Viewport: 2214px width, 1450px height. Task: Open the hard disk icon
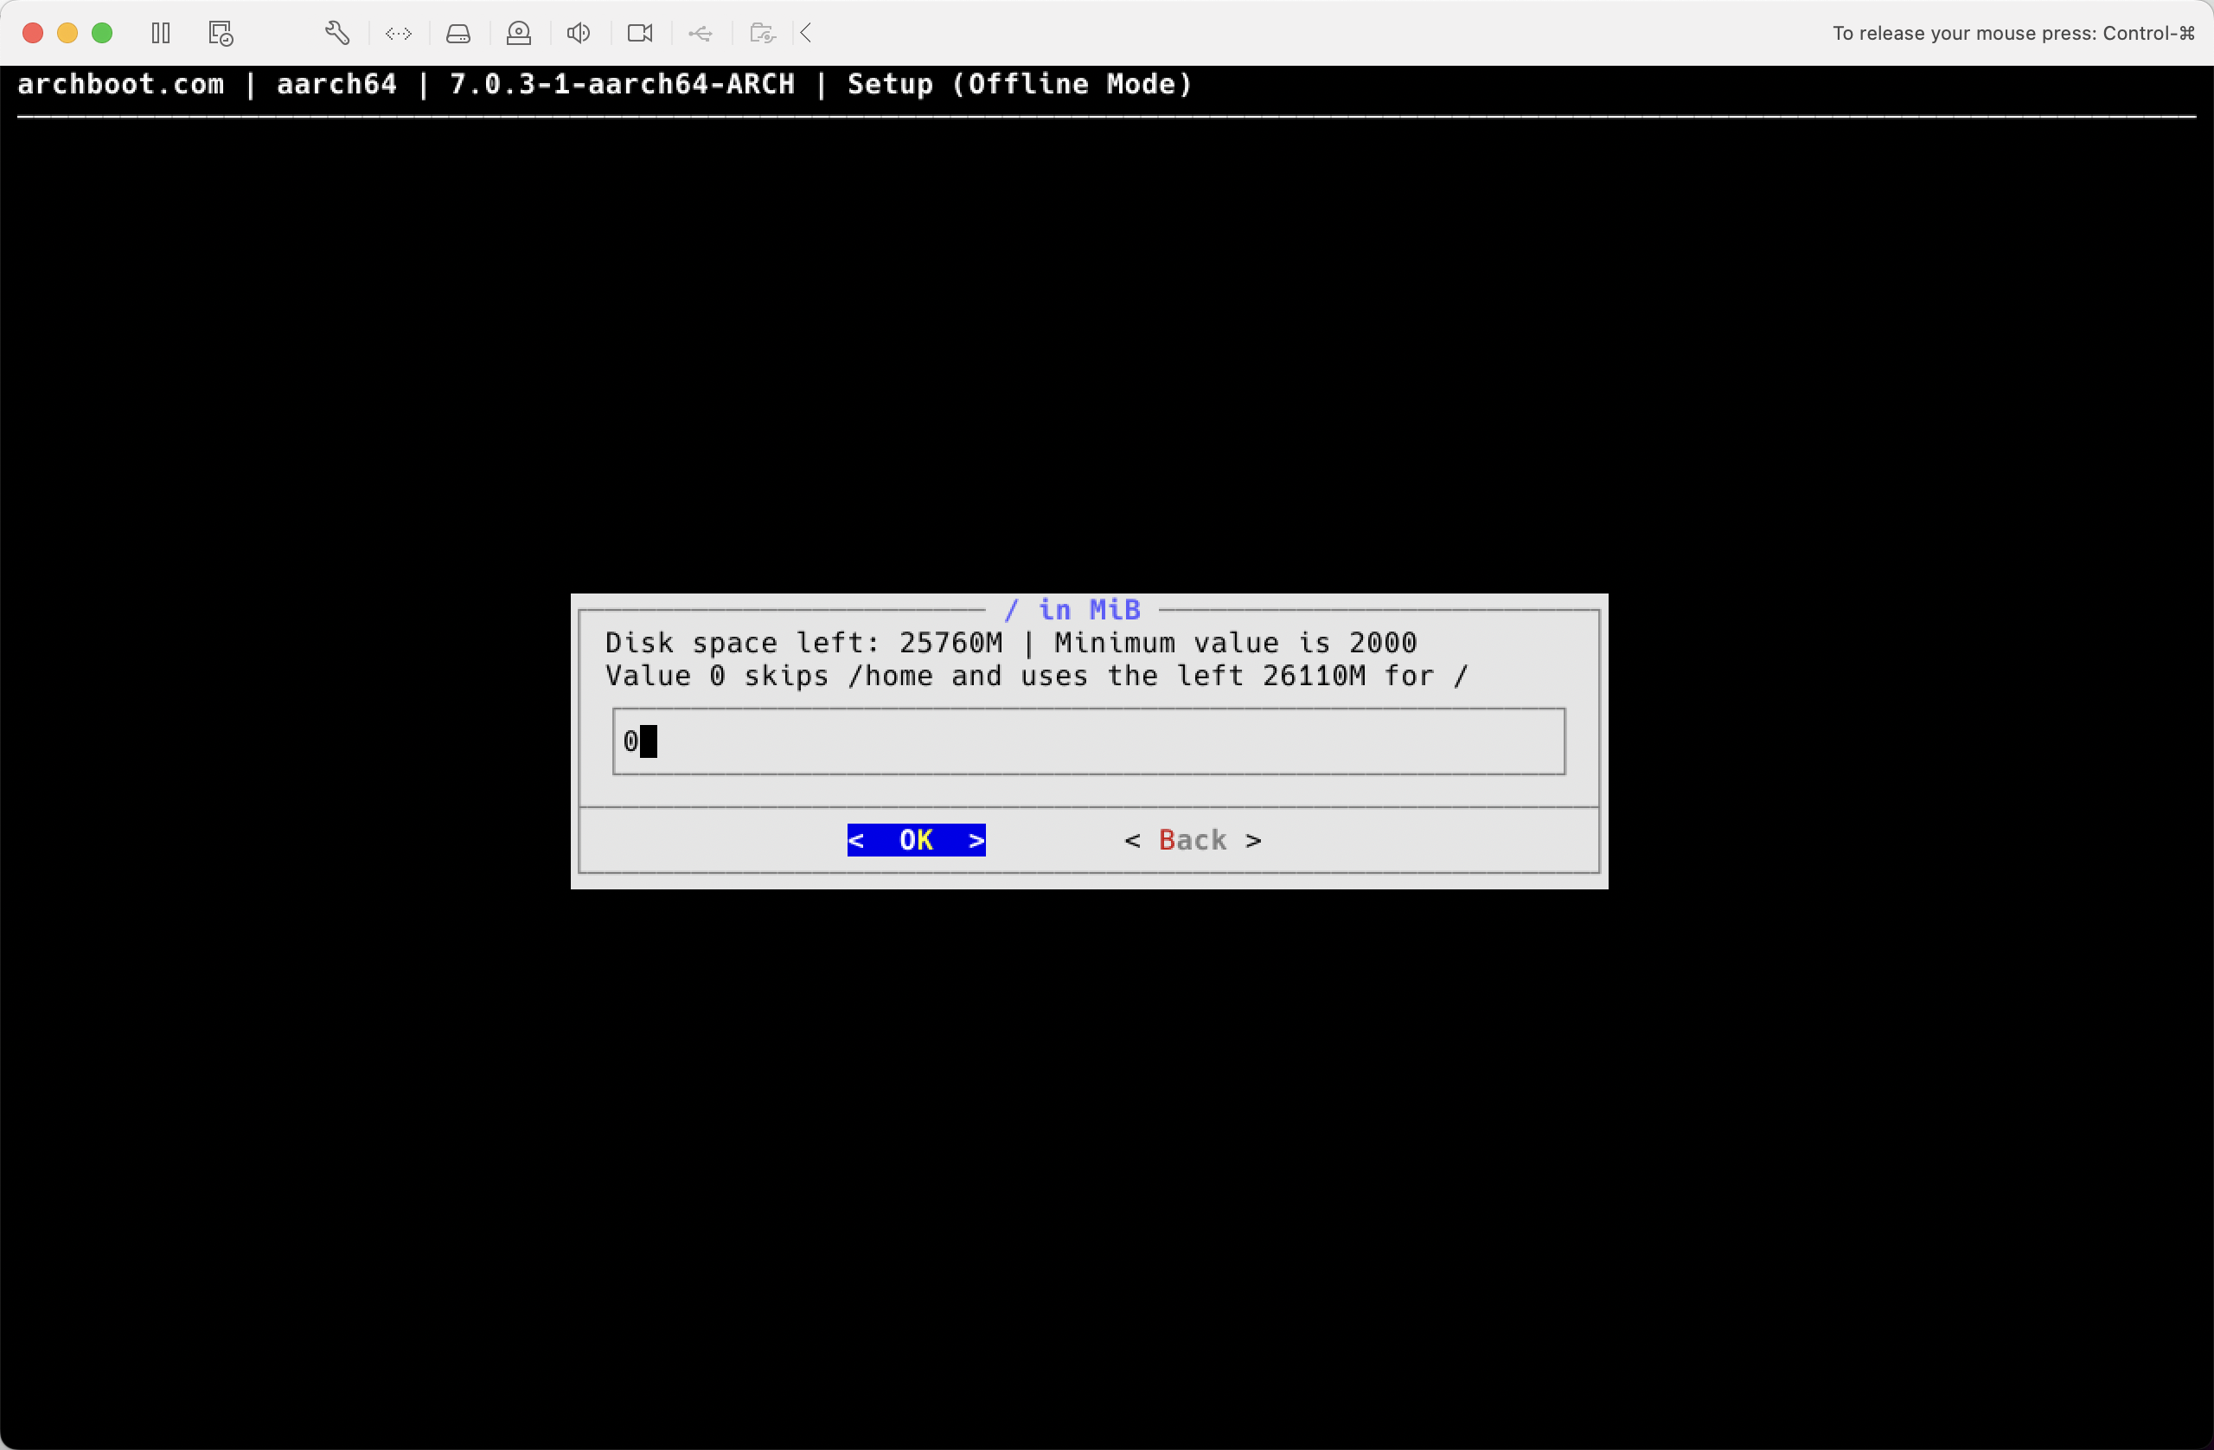(x=458, y=34)
